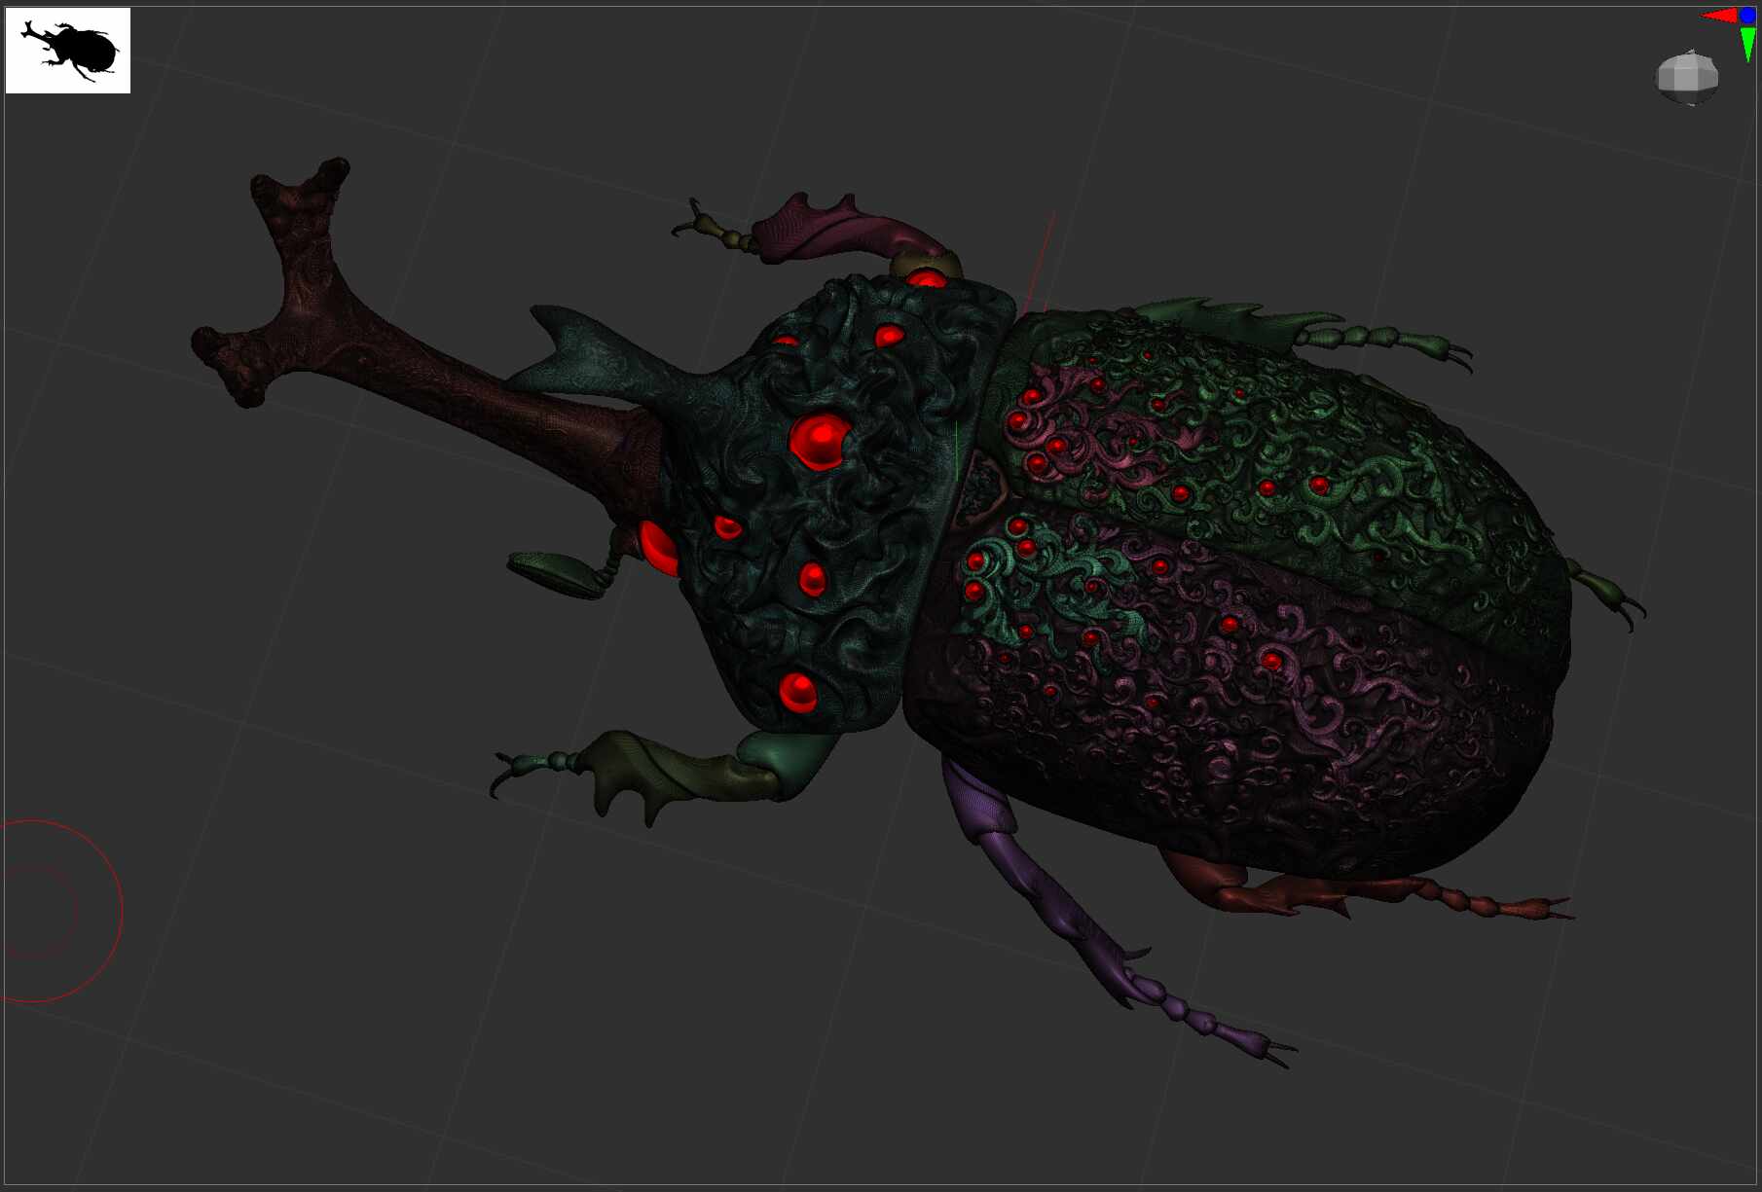Select the red eye gem beside the horn base
This screenshot has width=1762, height=1192.
pyautogui.click(x=658, y=547)
